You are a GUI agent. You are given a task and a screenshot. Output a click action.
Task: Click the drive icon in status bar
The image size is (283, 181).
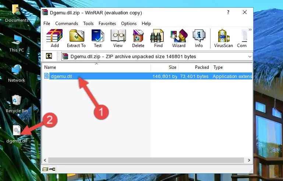click(45, 169)
